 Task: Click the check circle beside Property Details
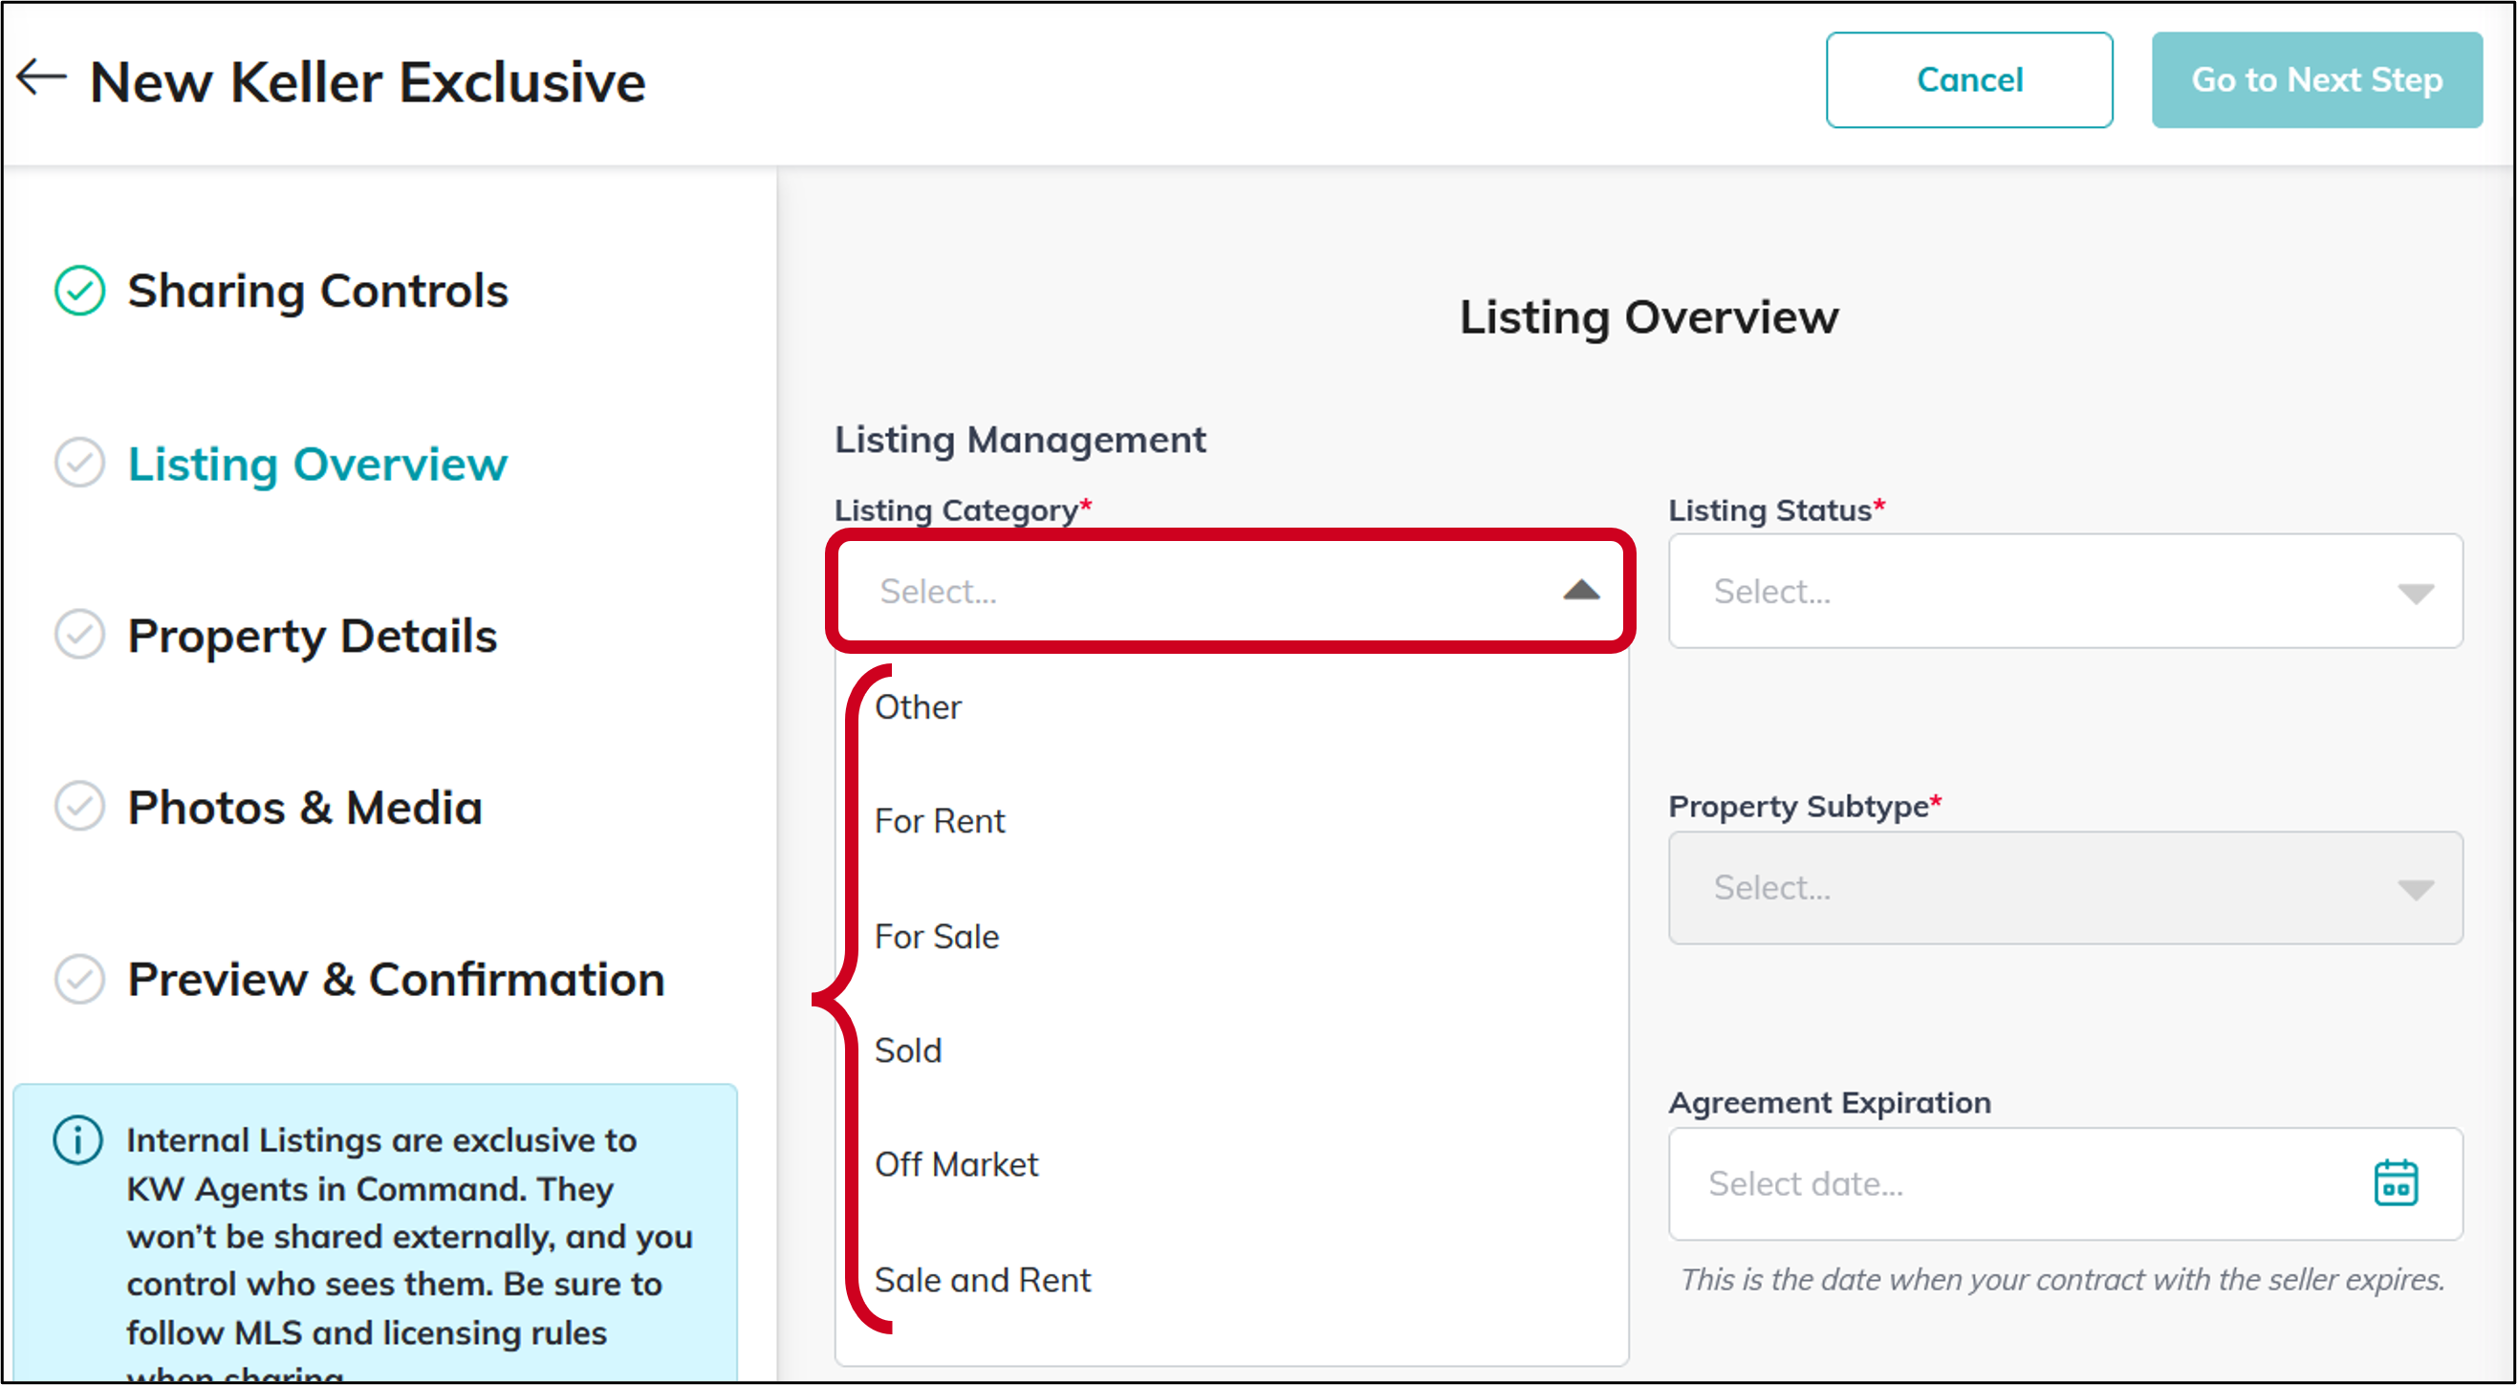pos(79,635)
